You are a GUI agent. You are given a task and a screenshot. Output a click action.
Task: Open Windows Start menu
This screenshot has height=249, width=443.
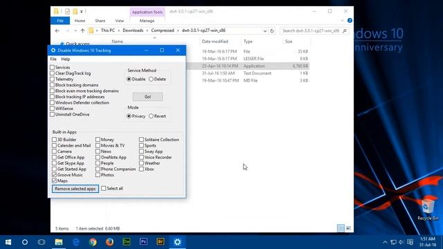[8, 242]
